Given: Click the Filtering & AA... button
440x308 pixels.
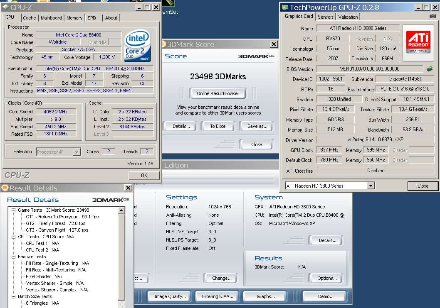Looking at the screenshot, I should coord(218,296).
